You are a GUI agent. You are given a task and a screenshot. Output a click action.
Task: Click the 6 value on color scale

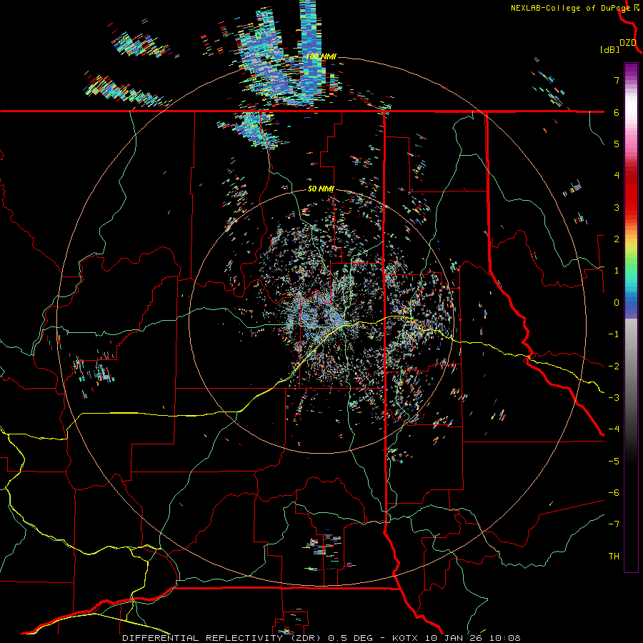pos(617,112)
